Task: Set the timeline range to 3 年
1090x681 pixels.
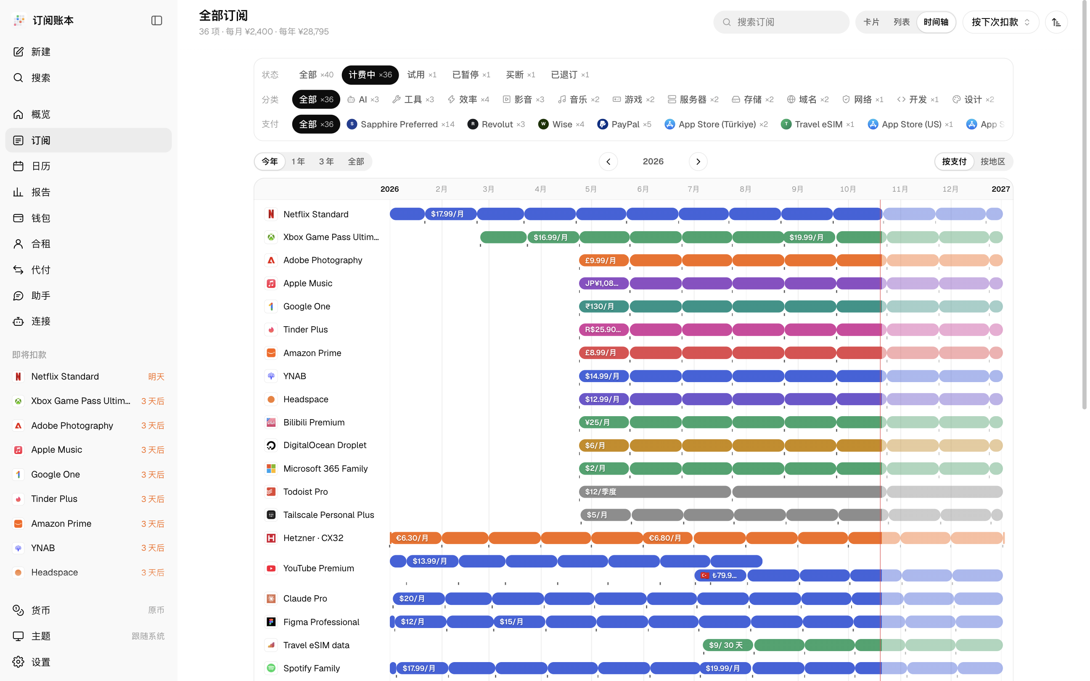Action: [326, 162]
